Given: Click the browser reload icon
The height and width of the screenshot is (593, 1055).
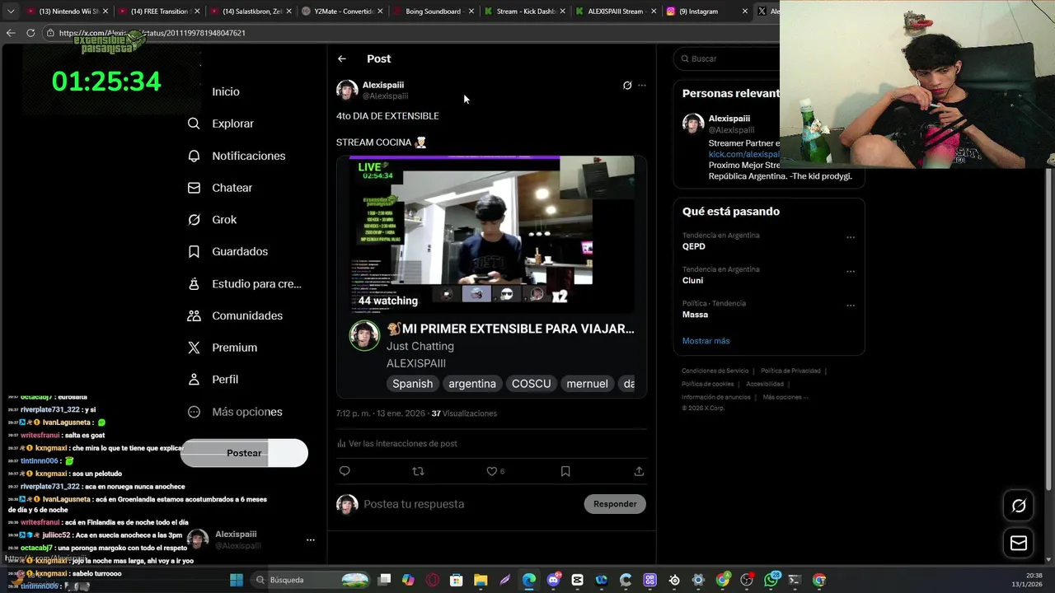Looking at the screenshot, I should pyautogui.click(x=30, y=33).
